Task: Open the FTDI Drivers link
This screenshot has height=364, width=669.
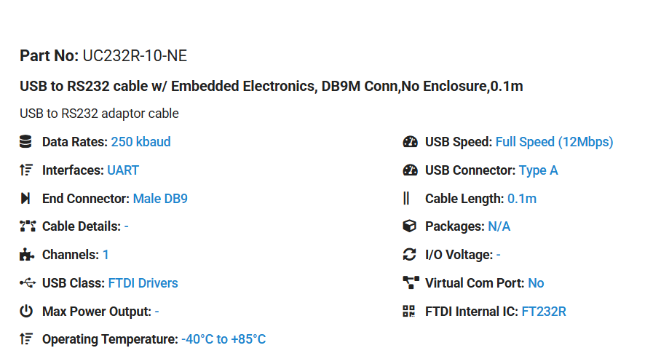Action: coord(143,283)
